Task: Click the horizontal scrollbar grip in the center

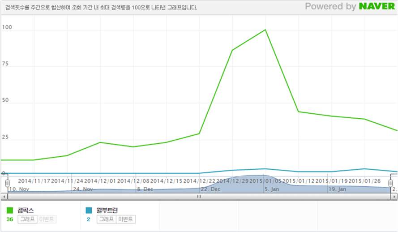Action: pyautogui.click(x=199, y=196)
